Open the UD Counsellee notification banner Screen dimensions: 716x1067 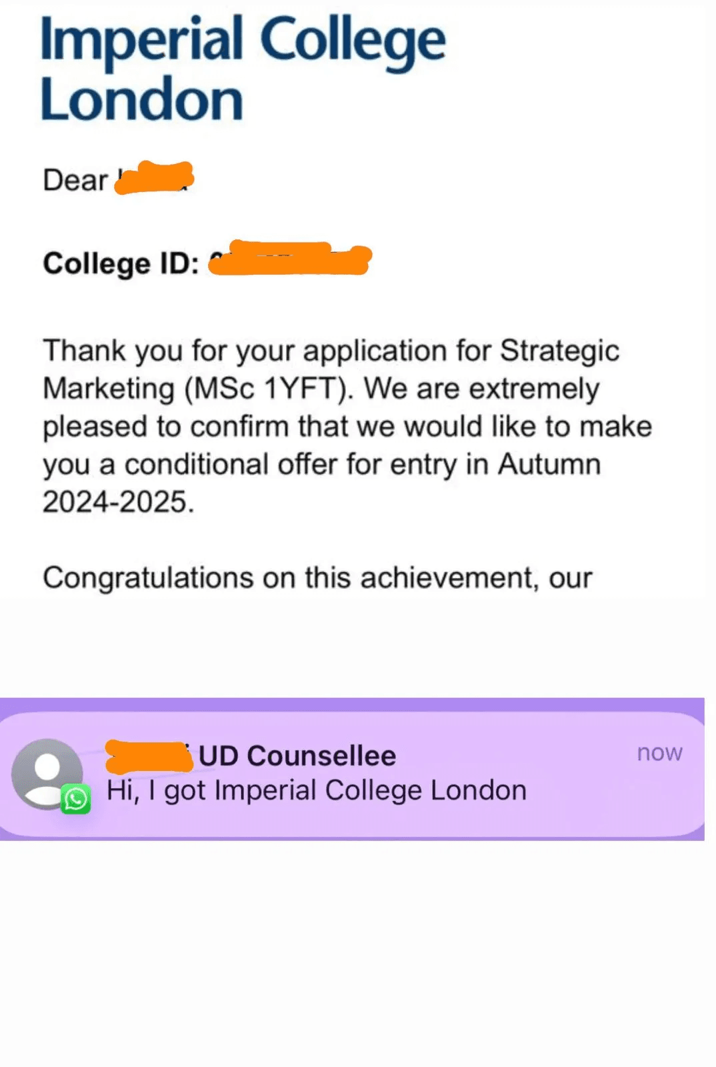pyautogui.click(x=352, y=774)
